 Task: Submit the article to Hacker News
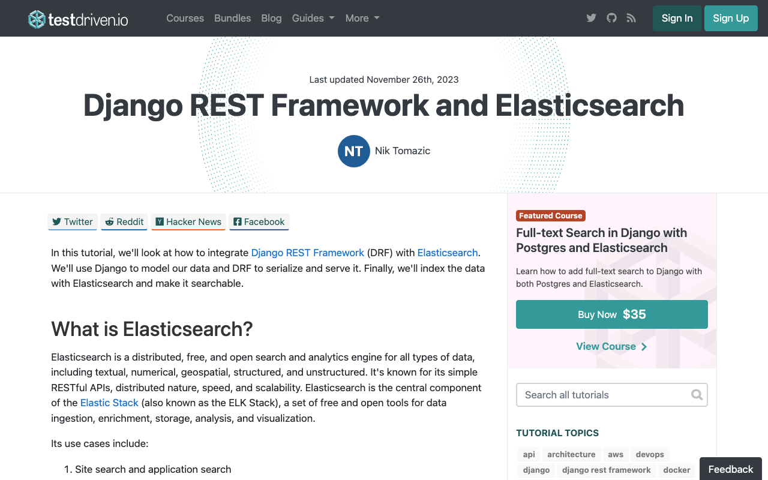pyautogui.click(x=188, y=221)
